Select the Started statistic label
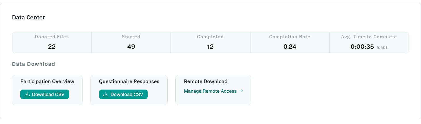The image size is (421, 124). click(x=131, y=37)
